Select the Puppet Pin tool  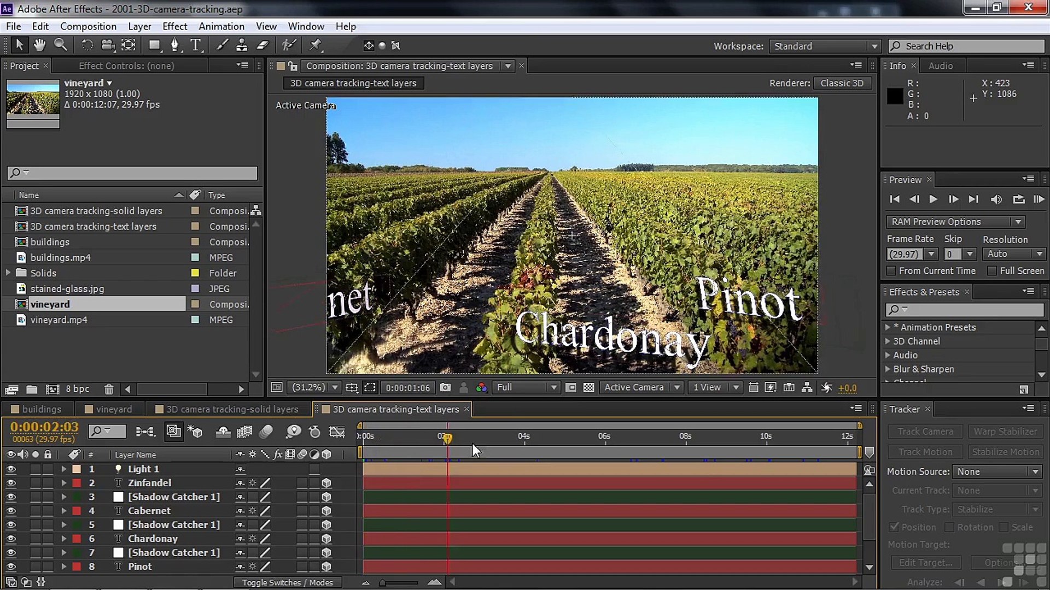click(x=316, y=45)
